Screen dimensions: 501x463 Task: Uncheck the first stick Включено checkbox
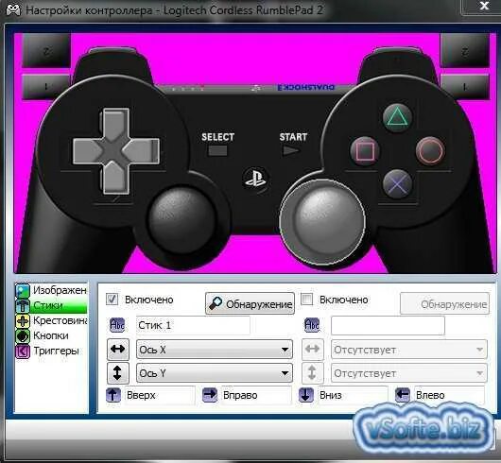pos(112,300)
